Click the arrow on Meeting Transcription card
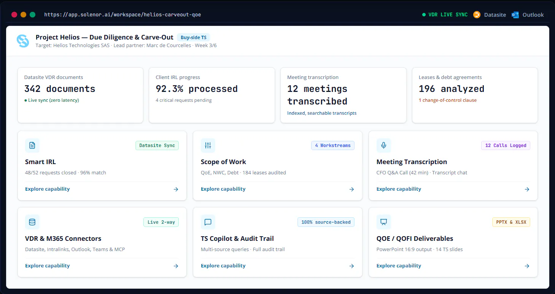555x294 pixels. (x=527, y=189)
